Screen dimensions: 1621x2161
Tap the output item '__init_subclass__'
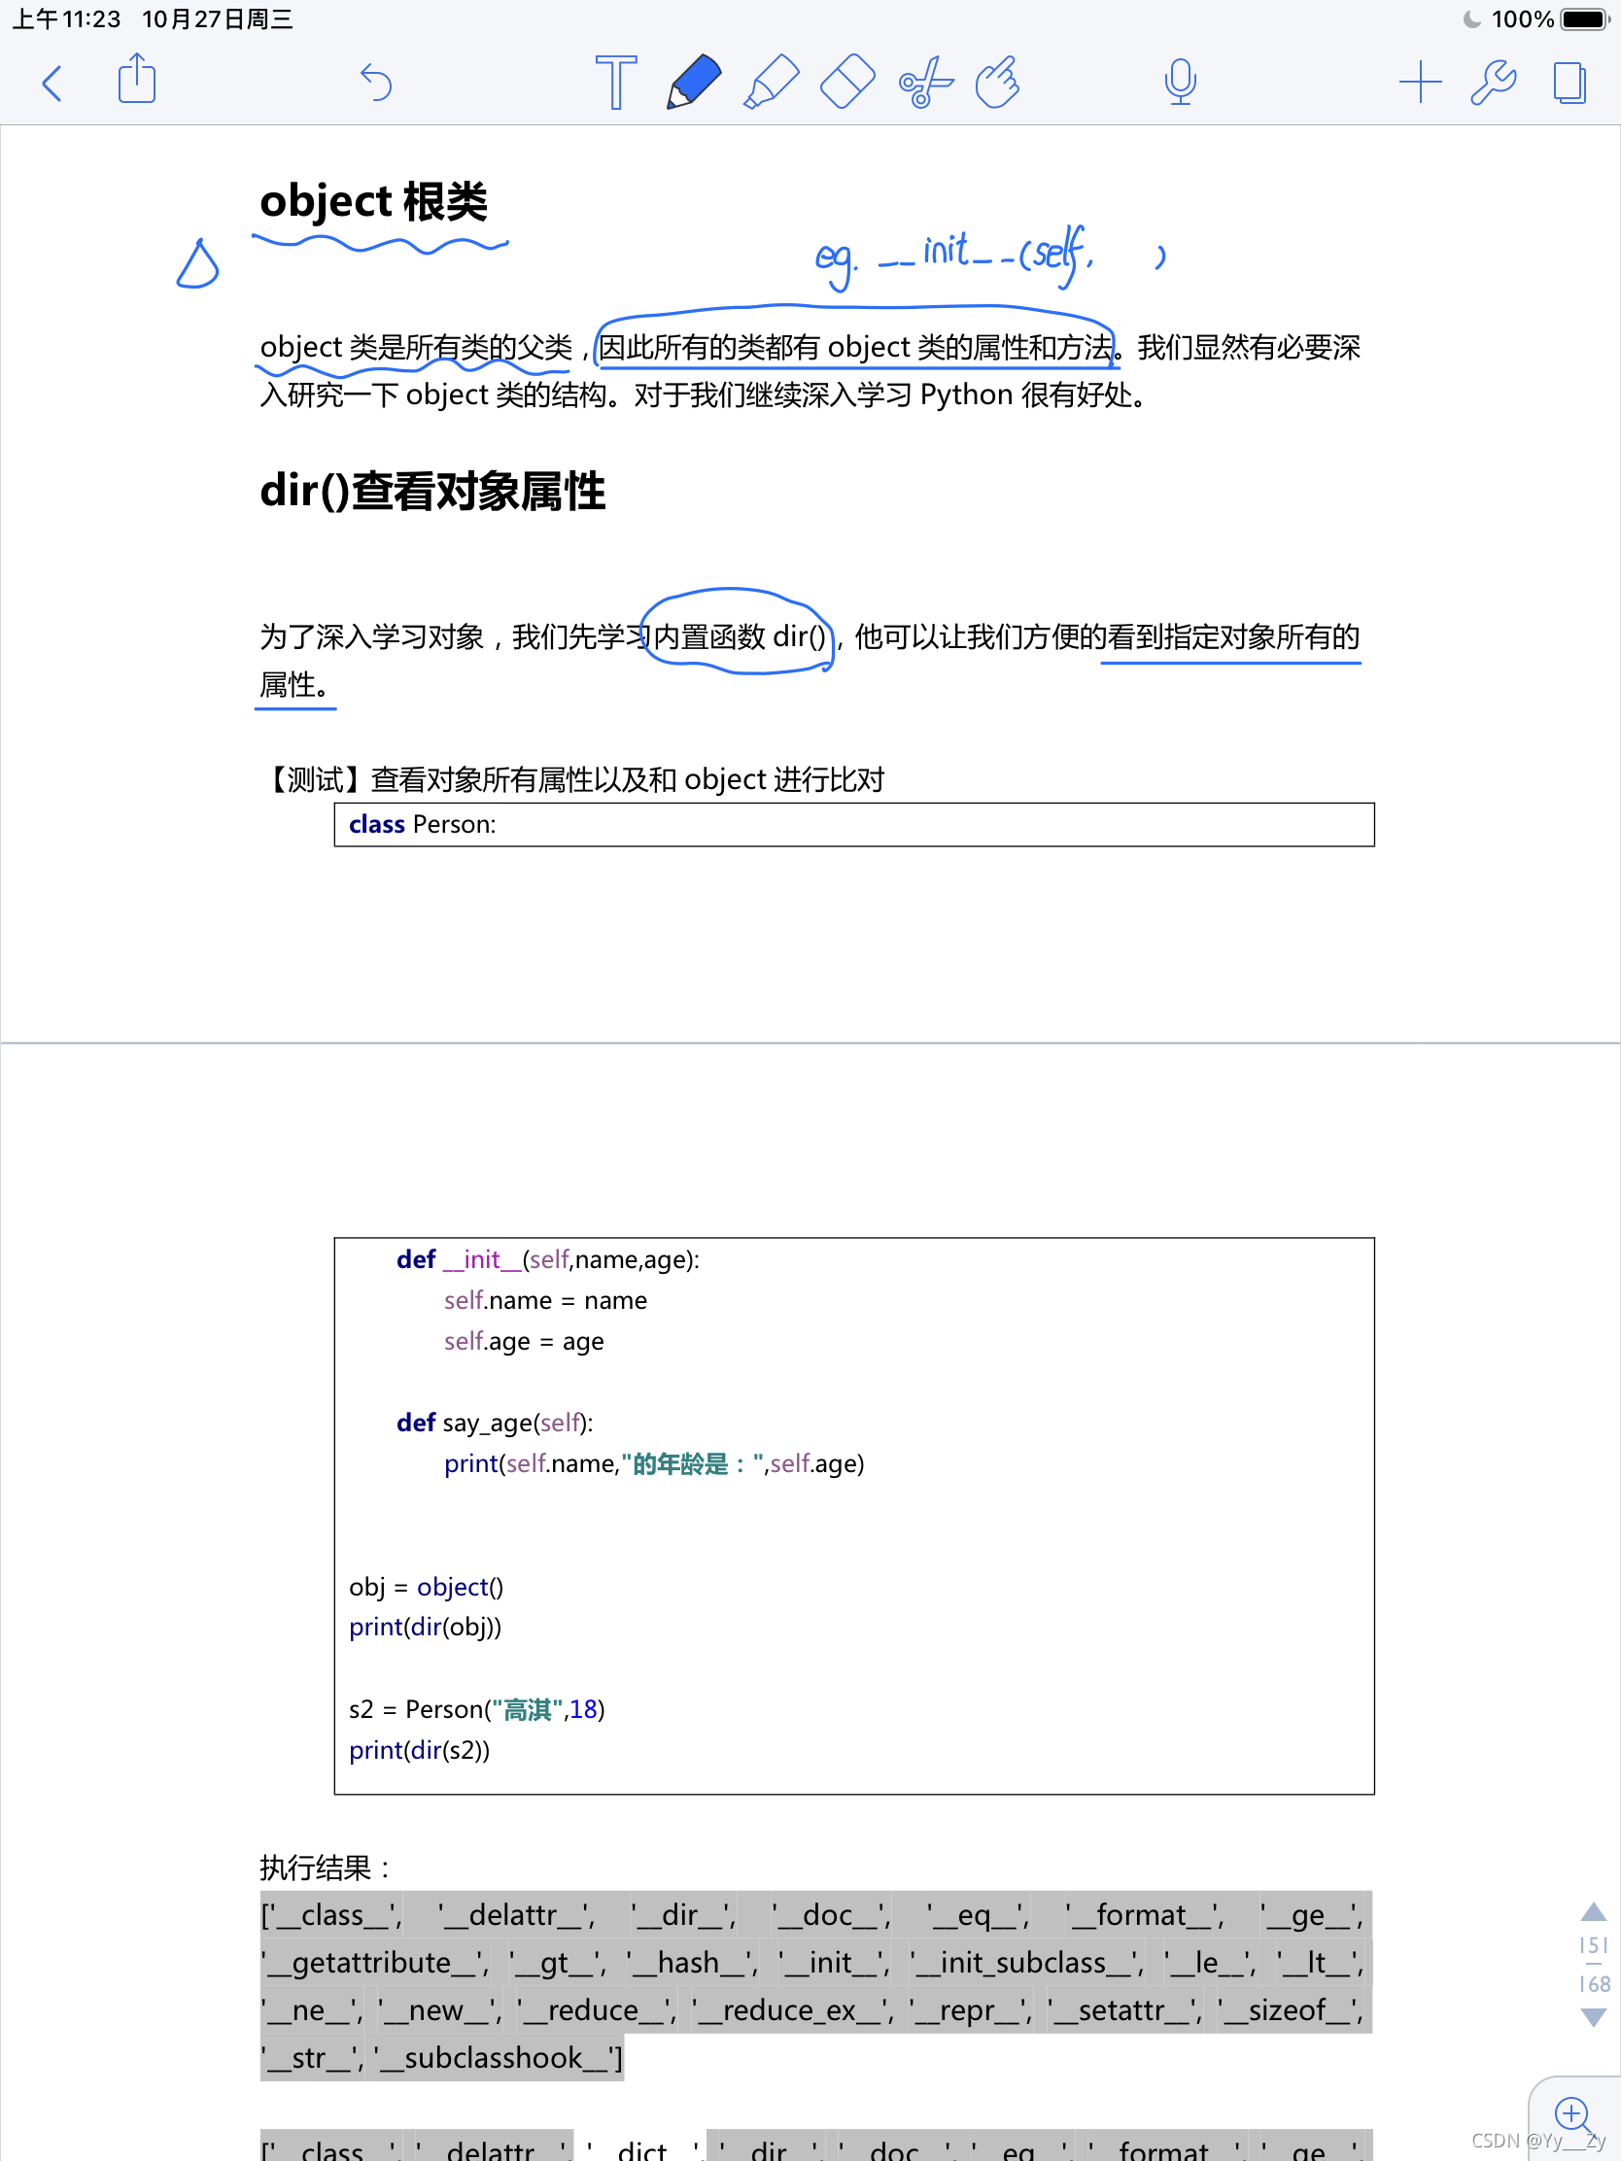1026,1963
